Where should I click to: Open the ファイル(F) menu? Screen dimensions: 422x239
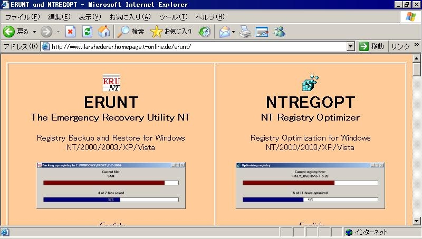click(22, 17)
